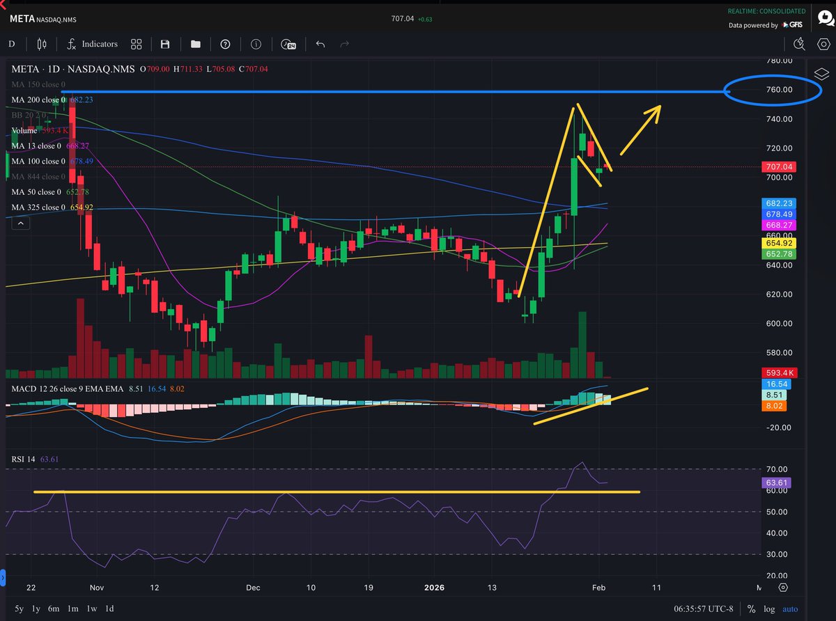
Task: Show symbol information with the info icon
Action: (256, 44)
